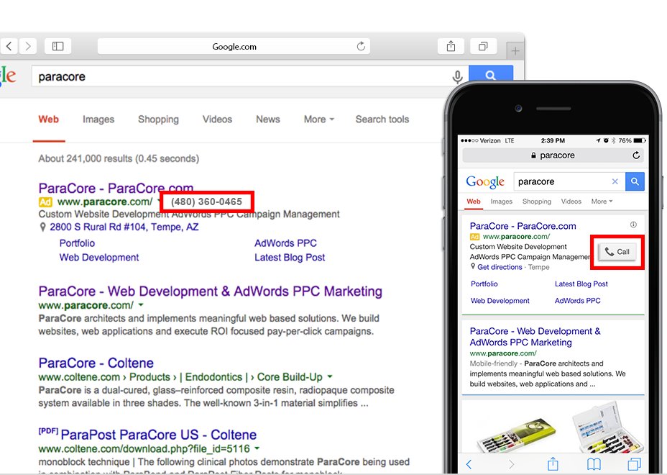
Task: Switch to News tab on desktop results
Action: pyautogui.click(x=268, y=119)
